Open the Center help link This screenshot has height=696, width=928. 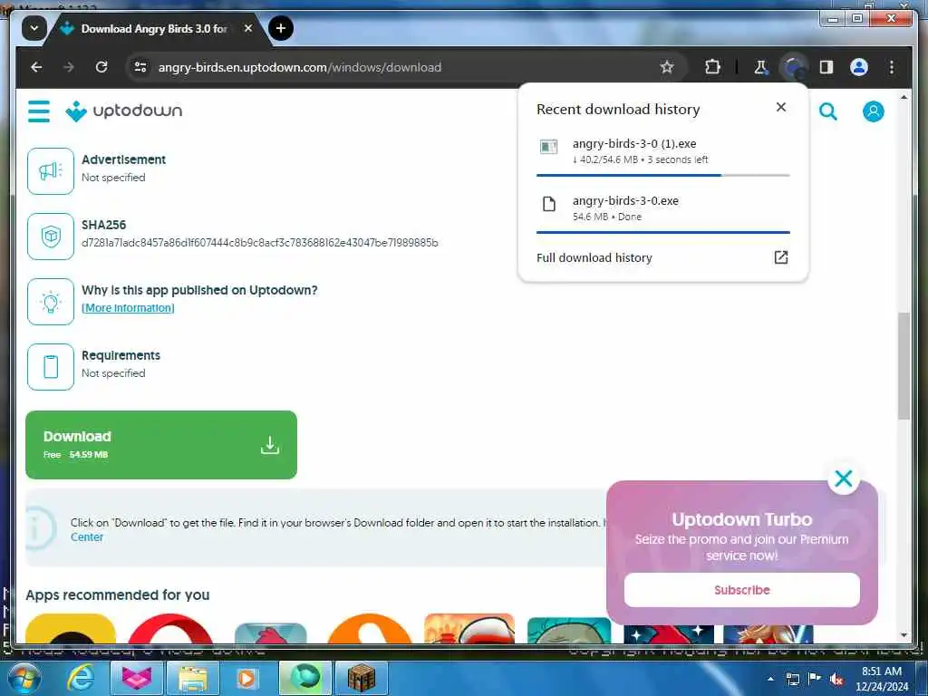[87, 536]
